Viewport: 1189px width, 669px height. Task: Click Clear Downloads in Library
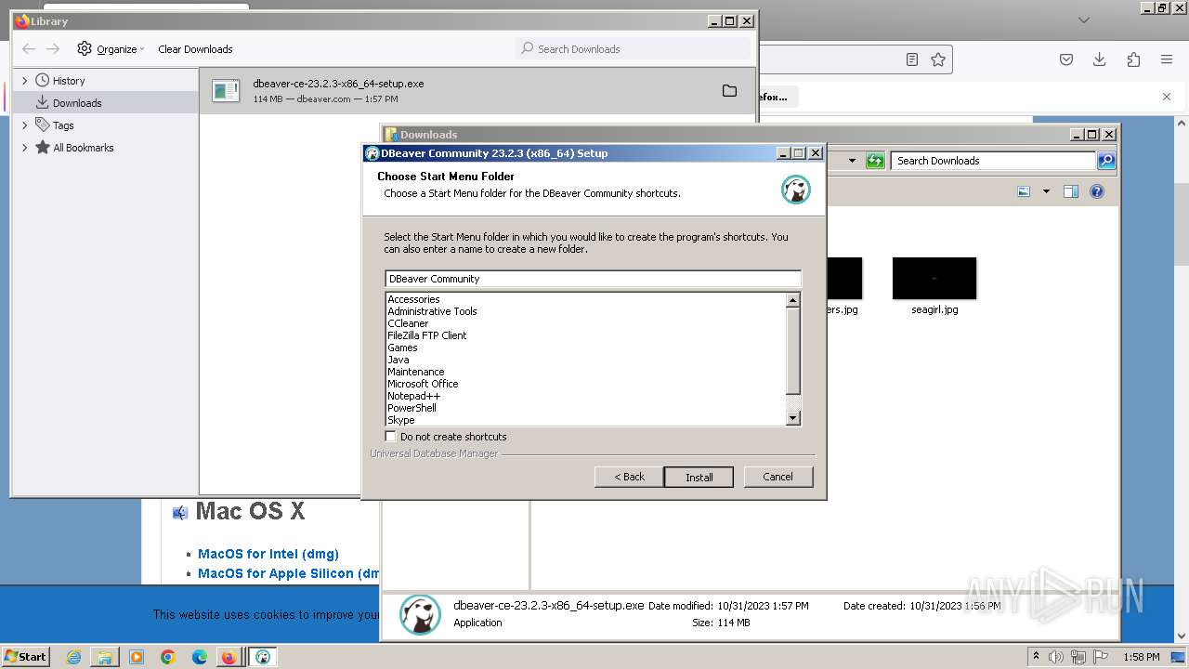click(x=195, y=49)
